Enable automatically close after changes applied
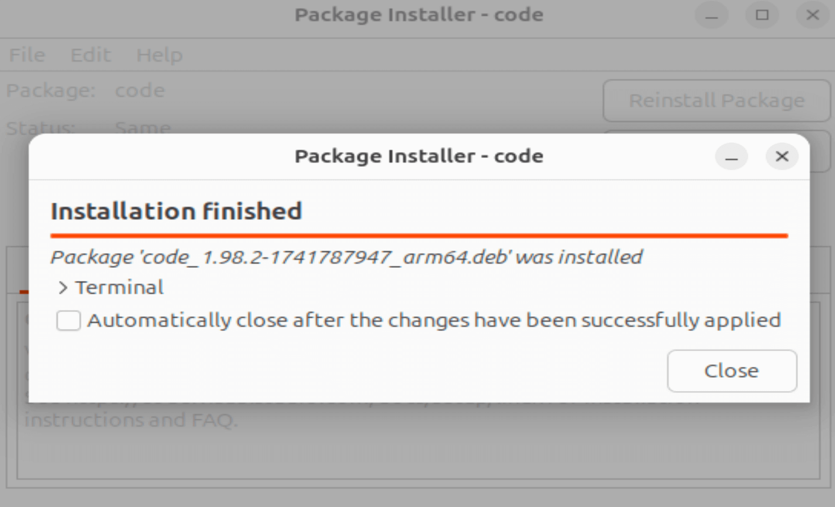Image resolution: width=835 pixels, height=507 pixels. [68, 321]
